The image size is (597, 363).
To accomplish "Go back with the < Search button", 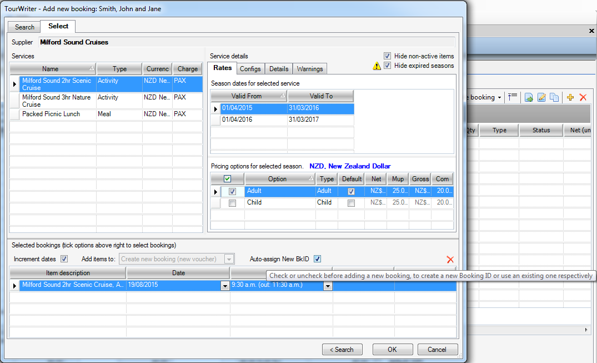I will [342, 350].
